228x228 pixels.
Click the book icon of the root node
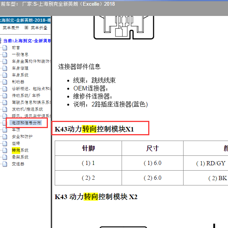pos(0,41)
